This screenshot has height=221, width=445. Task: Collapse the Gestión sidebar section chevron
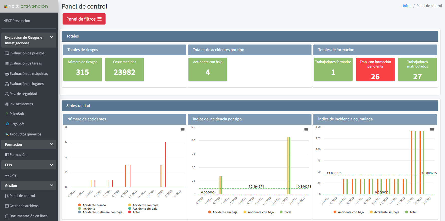click(51, 185)
